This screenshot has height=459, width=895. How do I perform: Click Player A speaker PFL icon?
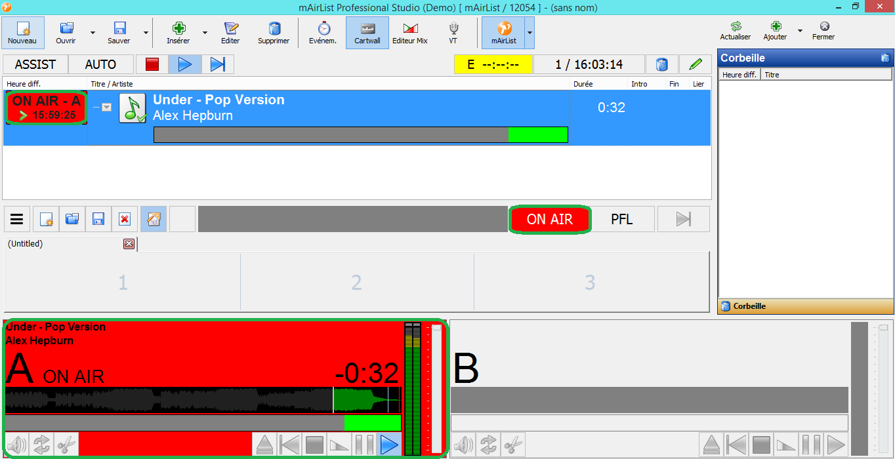(17, 445)
